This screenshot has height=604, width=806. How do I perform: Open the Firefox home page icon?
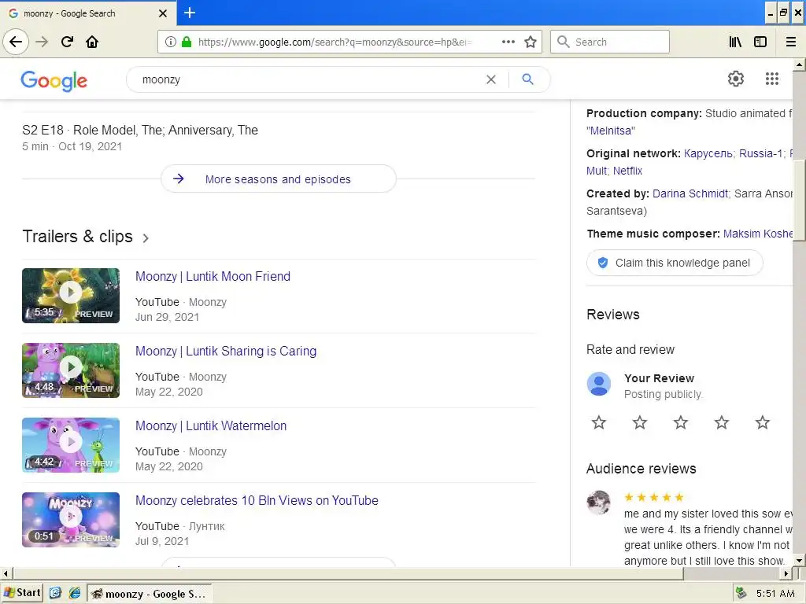92,42
